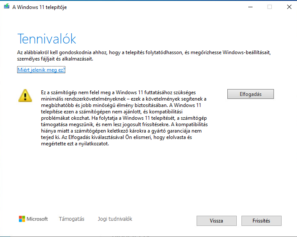Click the window title 'A Windows 11 telepítője'

[40, 7]
